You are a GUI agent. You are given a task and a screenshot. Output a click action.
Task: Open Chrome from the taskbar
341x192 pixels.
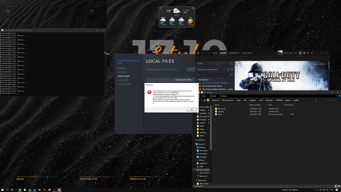tap(30, 190)
